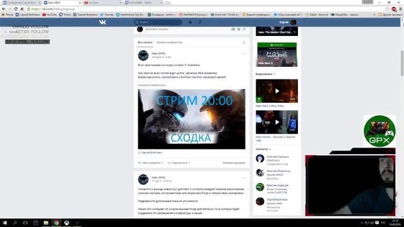The height and width of the screenshot is (227, 404).
Task: Click the VK logo in header
Action: point(102,22)
